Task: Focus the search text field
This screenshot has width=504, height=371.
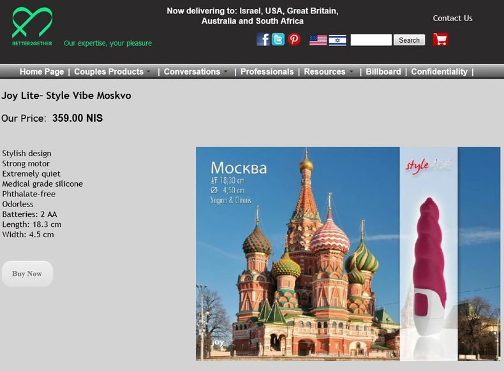Action: click(x=371, y=40)
